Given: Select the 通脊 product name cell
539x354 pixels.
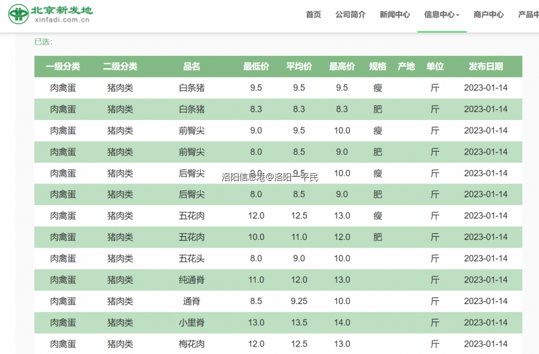Looking at the screenshot, I should [191, 301].
